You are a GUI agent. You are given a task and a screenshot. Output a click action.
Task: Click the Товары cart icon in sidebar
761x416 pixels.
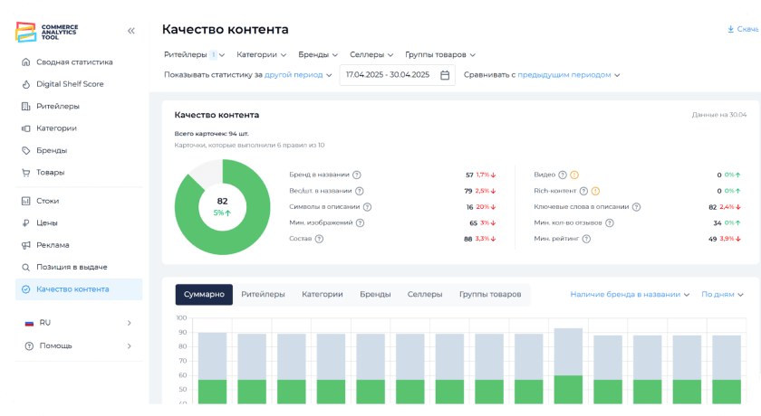[25, 173]
